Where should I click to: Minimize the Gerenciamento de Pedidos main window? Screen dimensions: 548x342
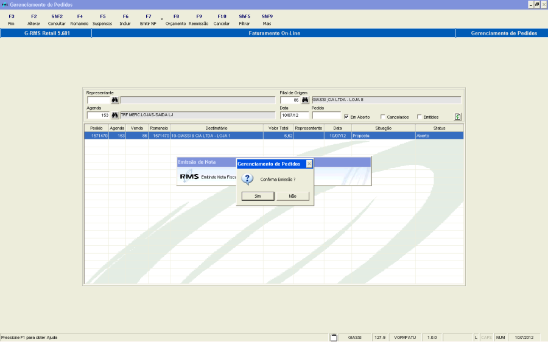531,4
